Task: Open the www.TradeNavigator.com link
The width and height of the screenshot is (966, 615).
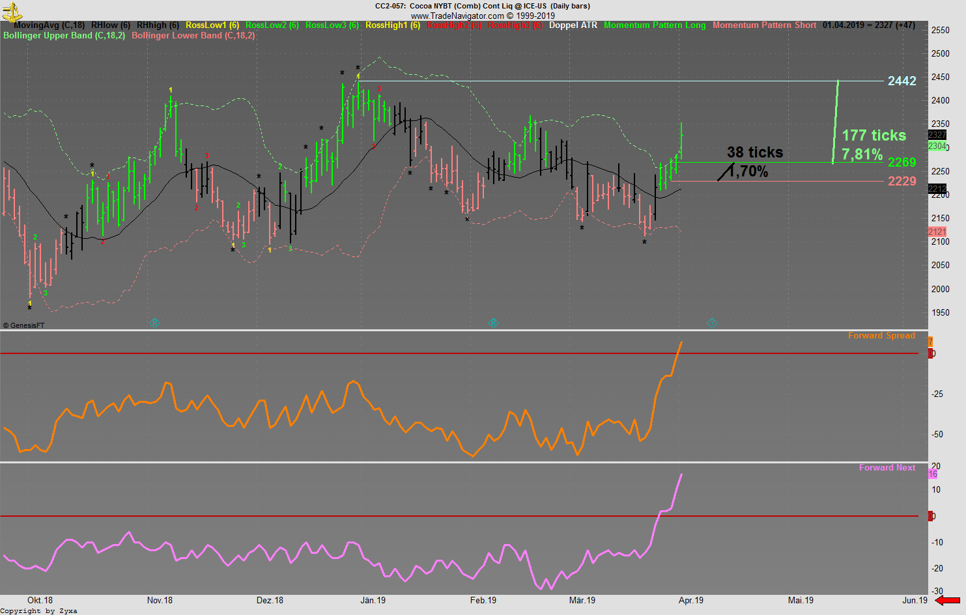Action: click(459, 16)
